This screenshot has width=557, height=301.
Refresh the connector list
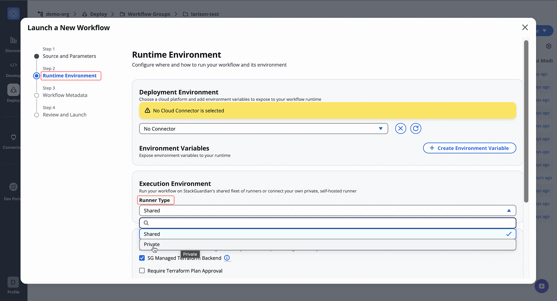tap(415, 128)
